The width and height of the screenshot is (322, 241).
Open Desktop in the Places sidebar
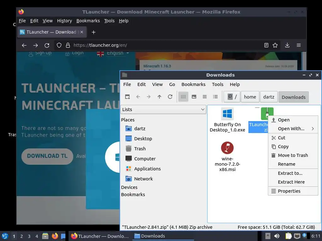point(143,138)
